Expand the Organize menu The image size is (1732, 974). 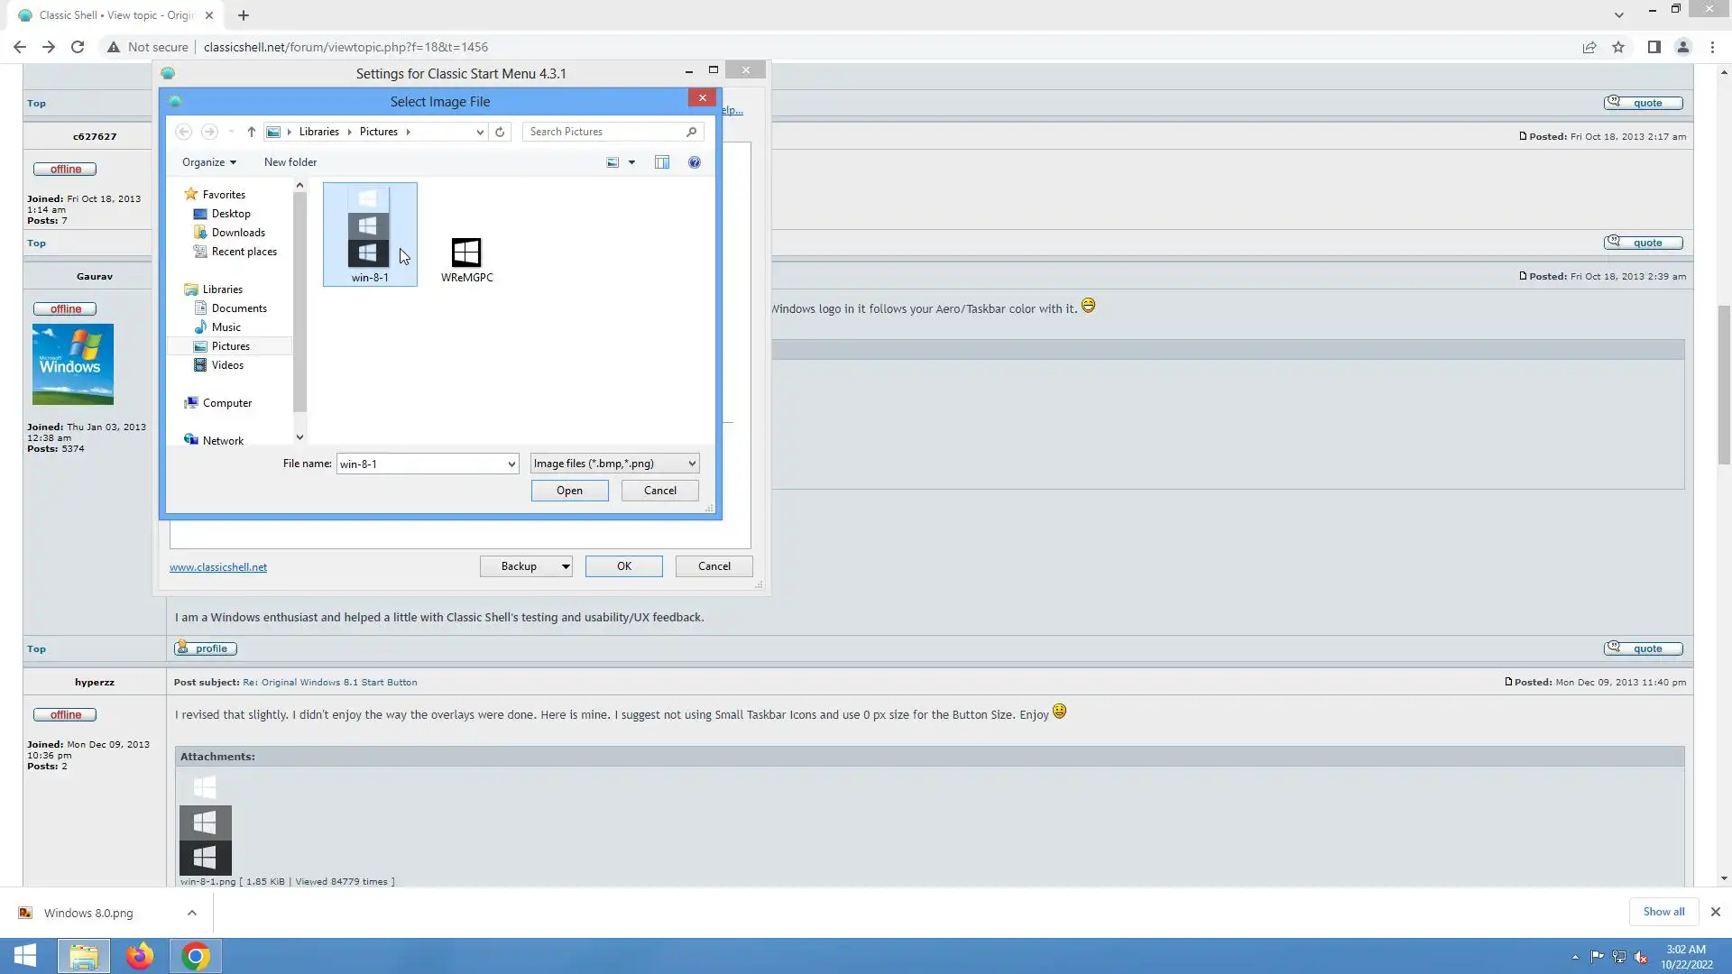pyautogui.click(x=208, y=162)
